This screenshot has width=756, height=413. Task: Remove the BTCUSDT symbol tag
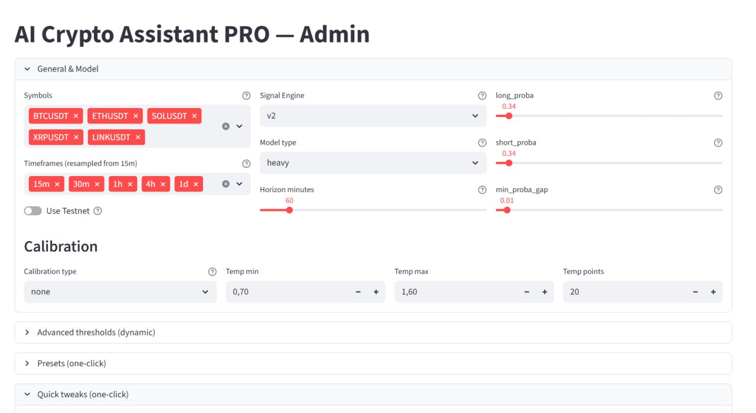pos(76,116)
